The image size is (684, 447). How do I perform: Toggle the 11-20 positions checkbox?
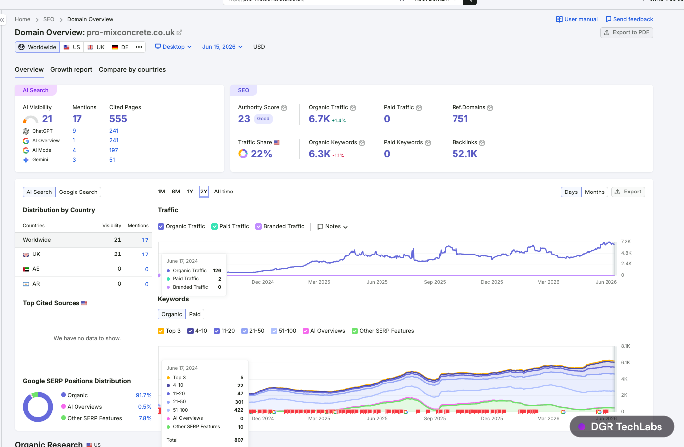pos(217,331)
